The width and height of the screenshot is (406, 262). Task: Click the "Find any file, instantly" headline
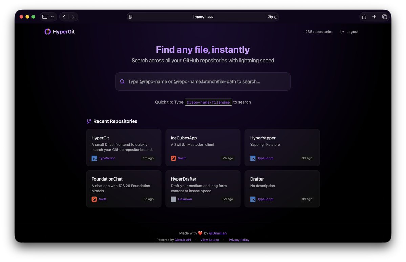[203, 50]
